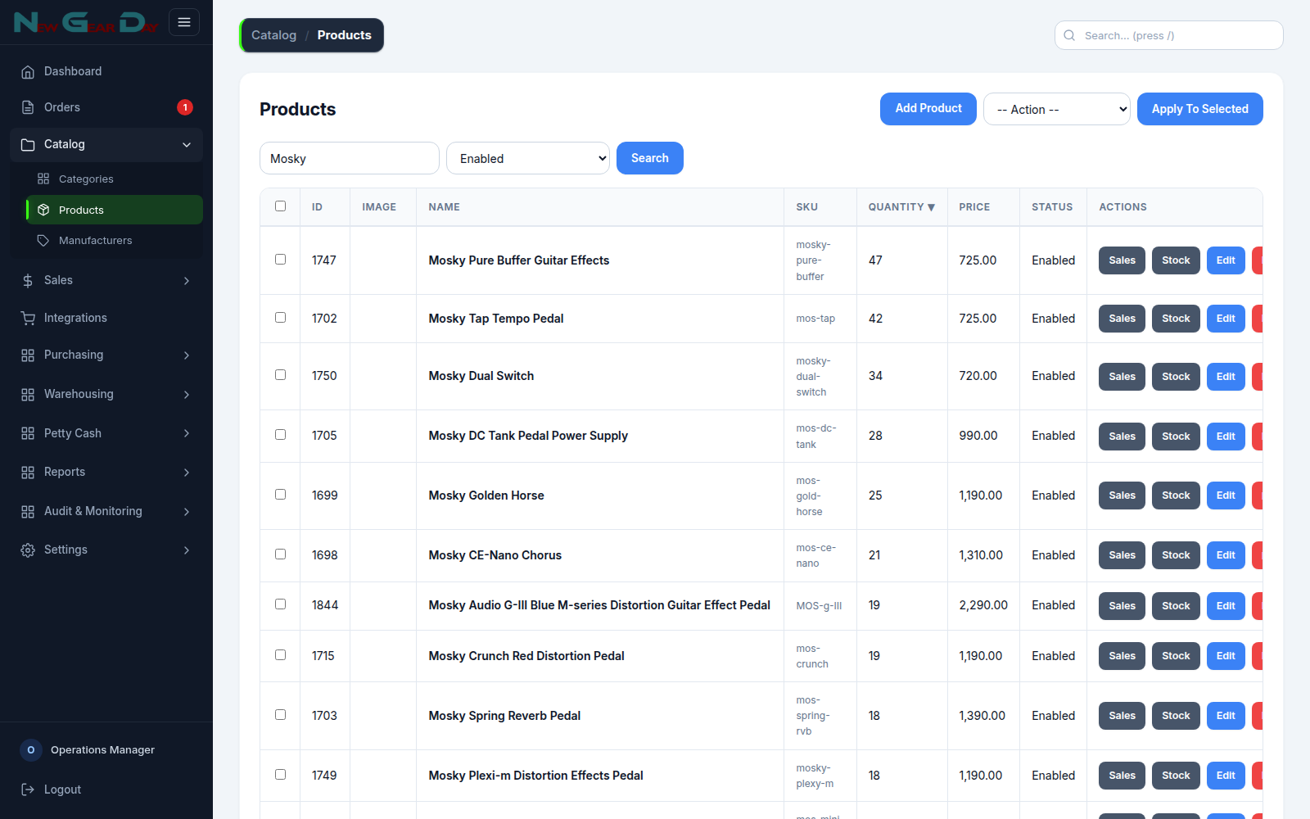Open Categories under Catalog
The width and height of the screenshot is (1310, 819).
point(114,179)
